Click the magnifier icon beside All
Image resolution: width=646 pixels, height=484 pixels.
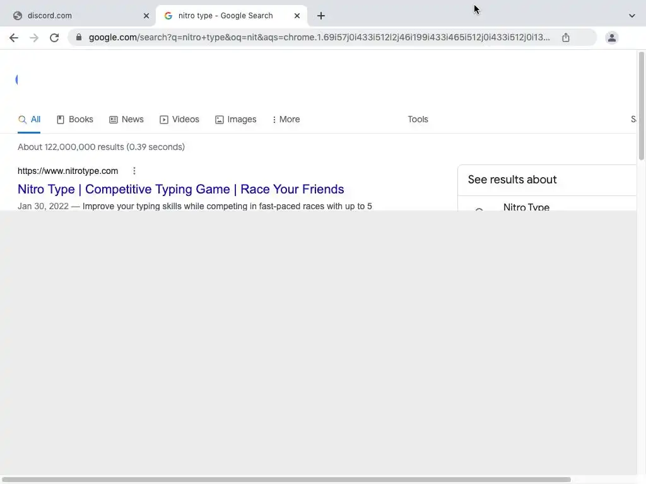point(22,119)
